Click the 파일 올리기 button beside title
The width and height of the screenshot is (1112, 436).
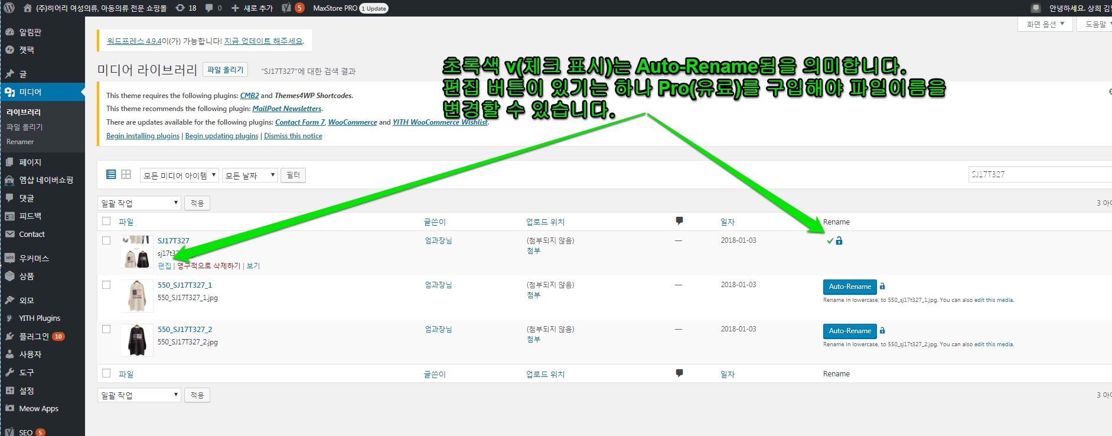(x=225, y=70)
